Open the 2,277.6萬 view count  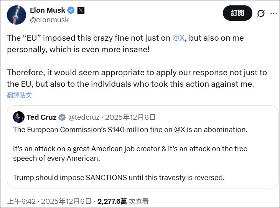pyautogui.click(x=112, y=201)
